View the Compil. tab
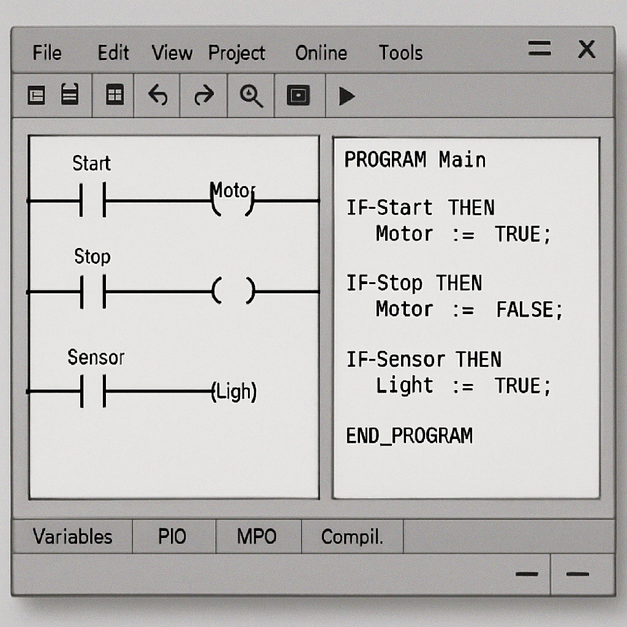Image resolution: width=627 pixels, height=627 pixels. point(352,537)
